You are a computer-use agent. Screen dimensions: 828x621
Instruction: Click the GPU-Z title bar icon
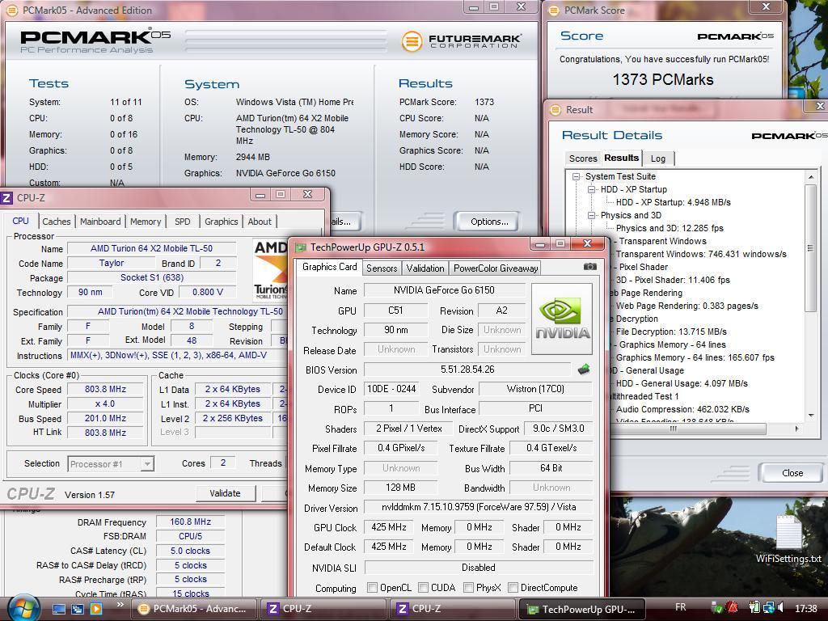pos(301,247)
